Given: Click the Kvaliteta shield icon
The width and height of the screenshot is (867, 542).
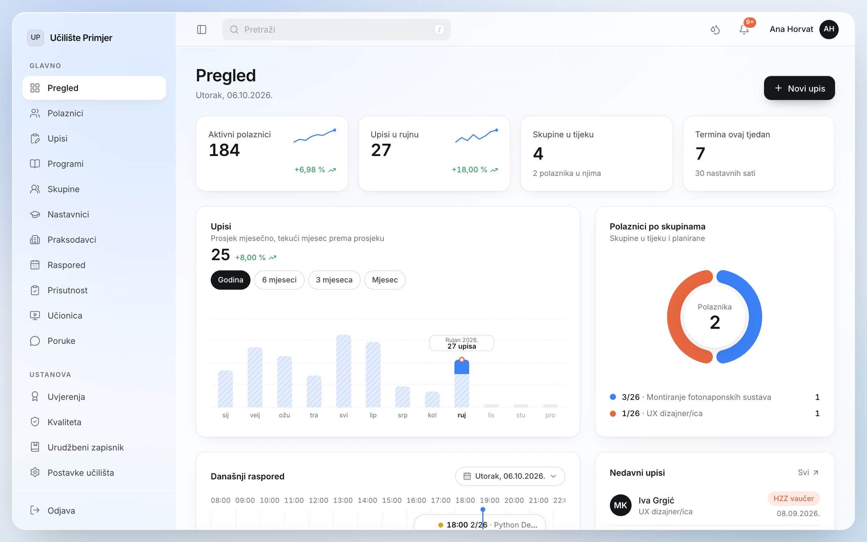Looking at the screenshot, I should pos(35,422).
